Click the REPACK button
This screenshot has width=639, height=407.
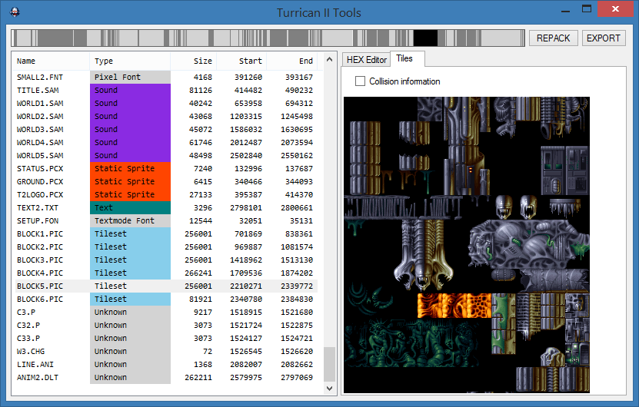pos(554,38)
